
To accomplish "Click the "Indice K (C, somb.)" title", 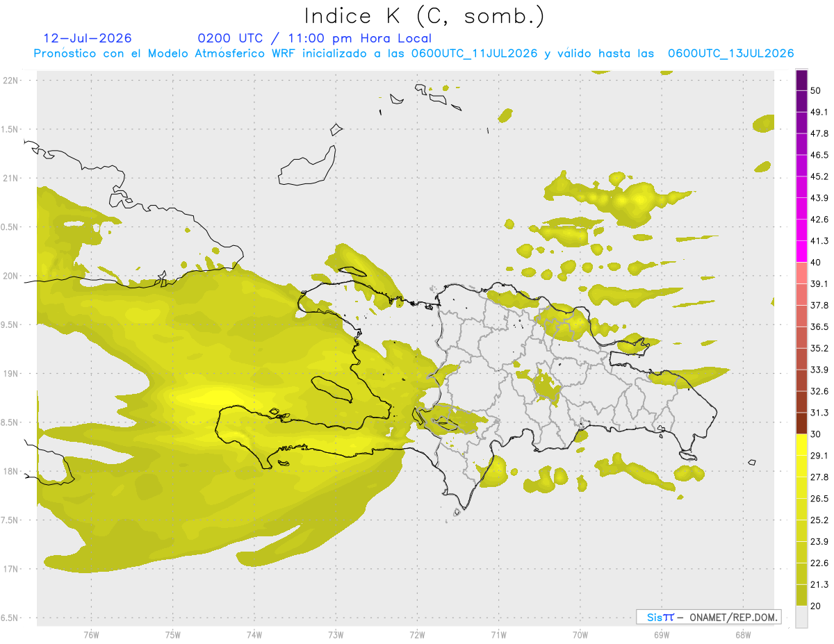I will 425,15.
